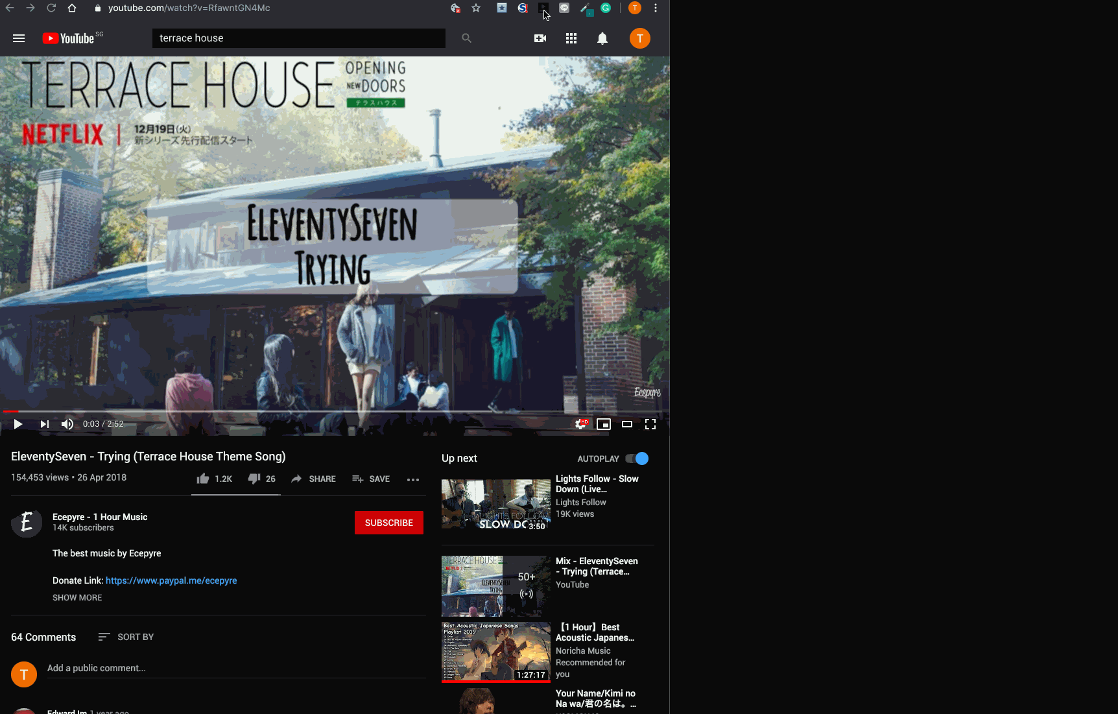Screen dimensions: 1118x714
Task: Share the video
Action: pyautogui.click(x=313, y=479)
